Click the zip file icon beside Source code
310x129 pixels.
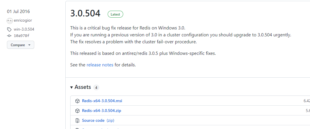[77, 121]
